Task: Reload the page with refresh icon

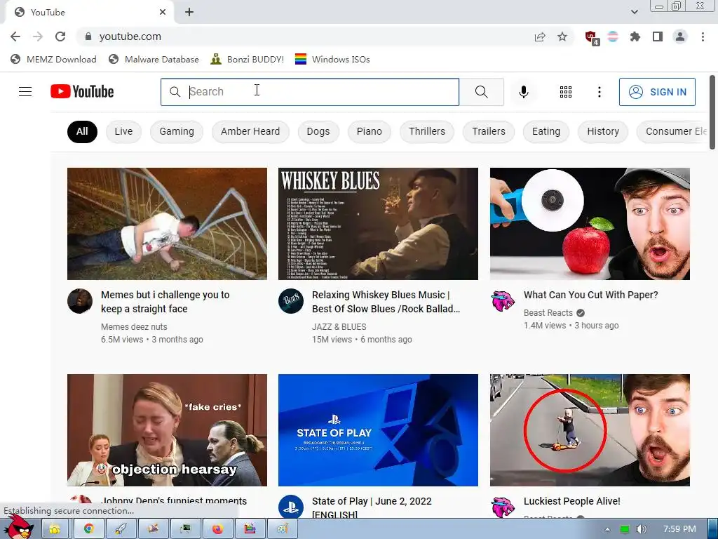Action: click(x=60, y=36)
